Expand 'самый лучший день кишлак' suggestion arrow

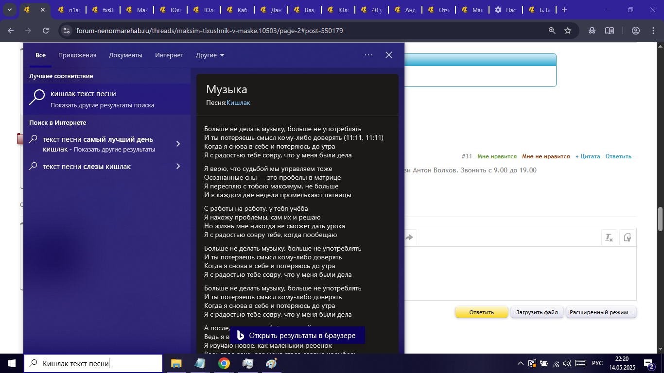(x=178, y=144)
